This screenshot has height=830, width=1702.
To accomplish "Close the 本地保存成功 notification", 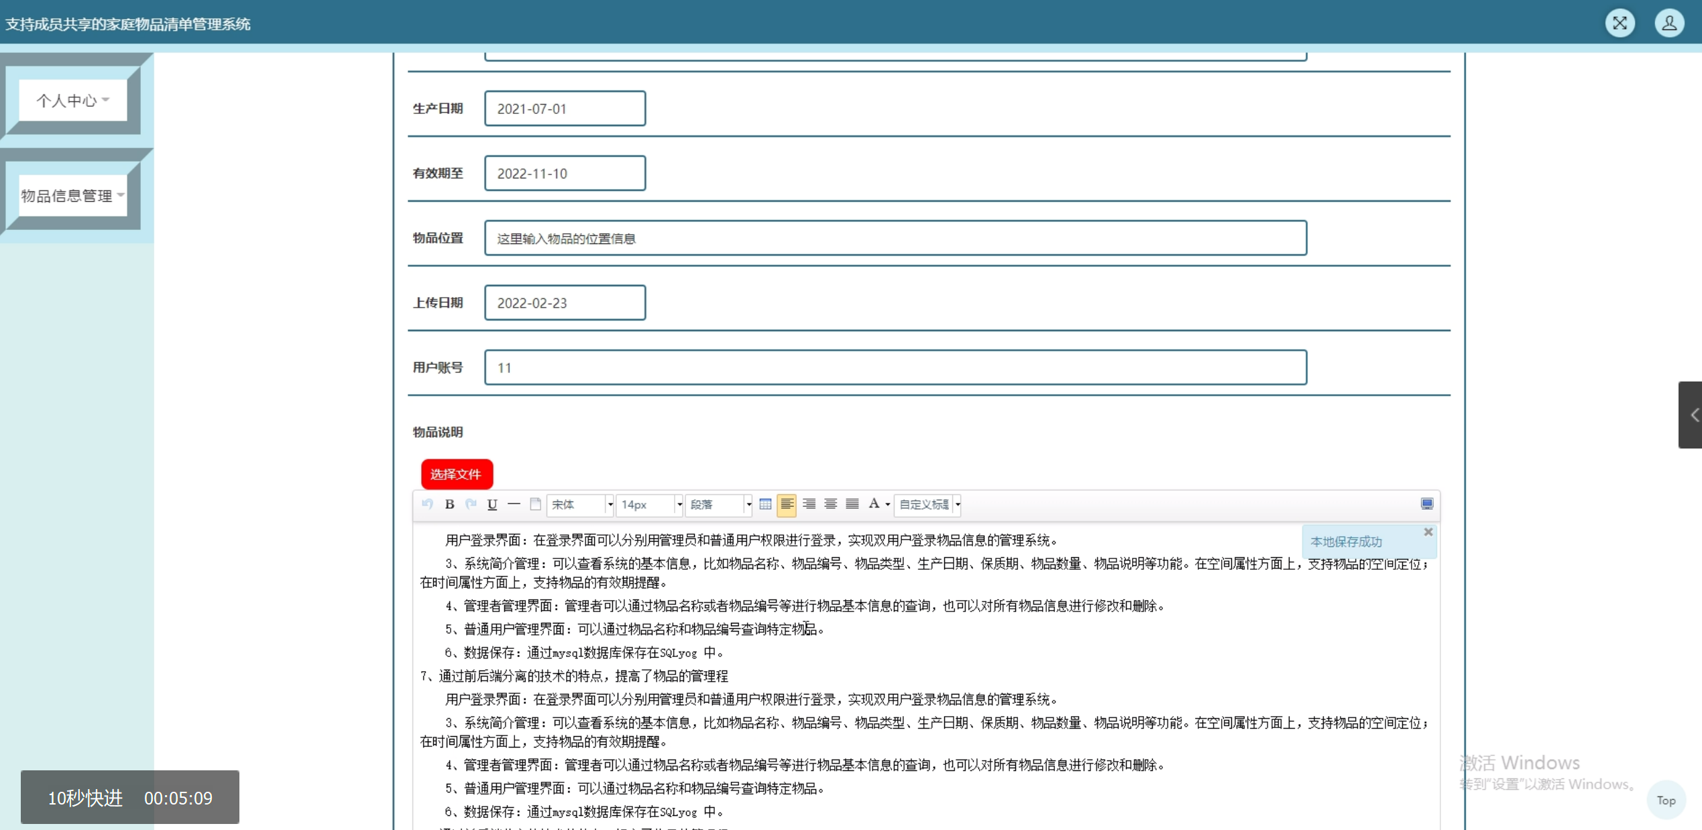I will click(1428, 532).
